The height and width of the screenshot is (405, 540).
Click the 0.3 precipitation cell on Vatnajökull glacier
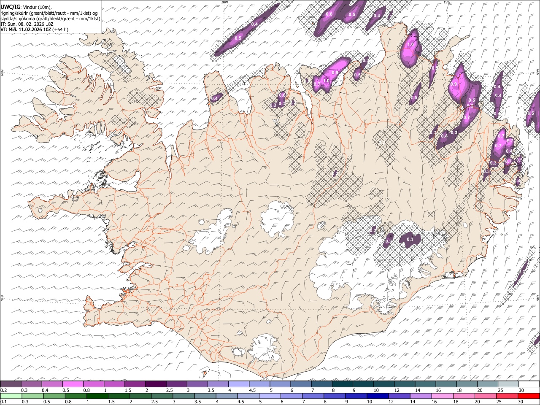(410, 239)
